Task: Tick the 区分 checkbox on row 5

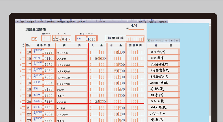Action: [23, 77]
